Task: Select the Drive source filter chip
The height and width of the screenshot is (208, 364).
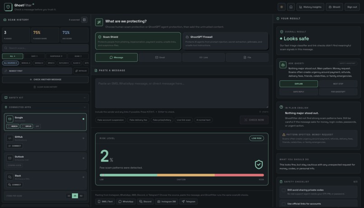Action: click(51, 63)
